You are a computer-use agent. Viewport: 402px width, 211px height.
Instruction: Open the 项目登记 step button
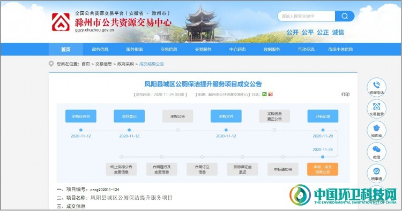click(129, 116)
